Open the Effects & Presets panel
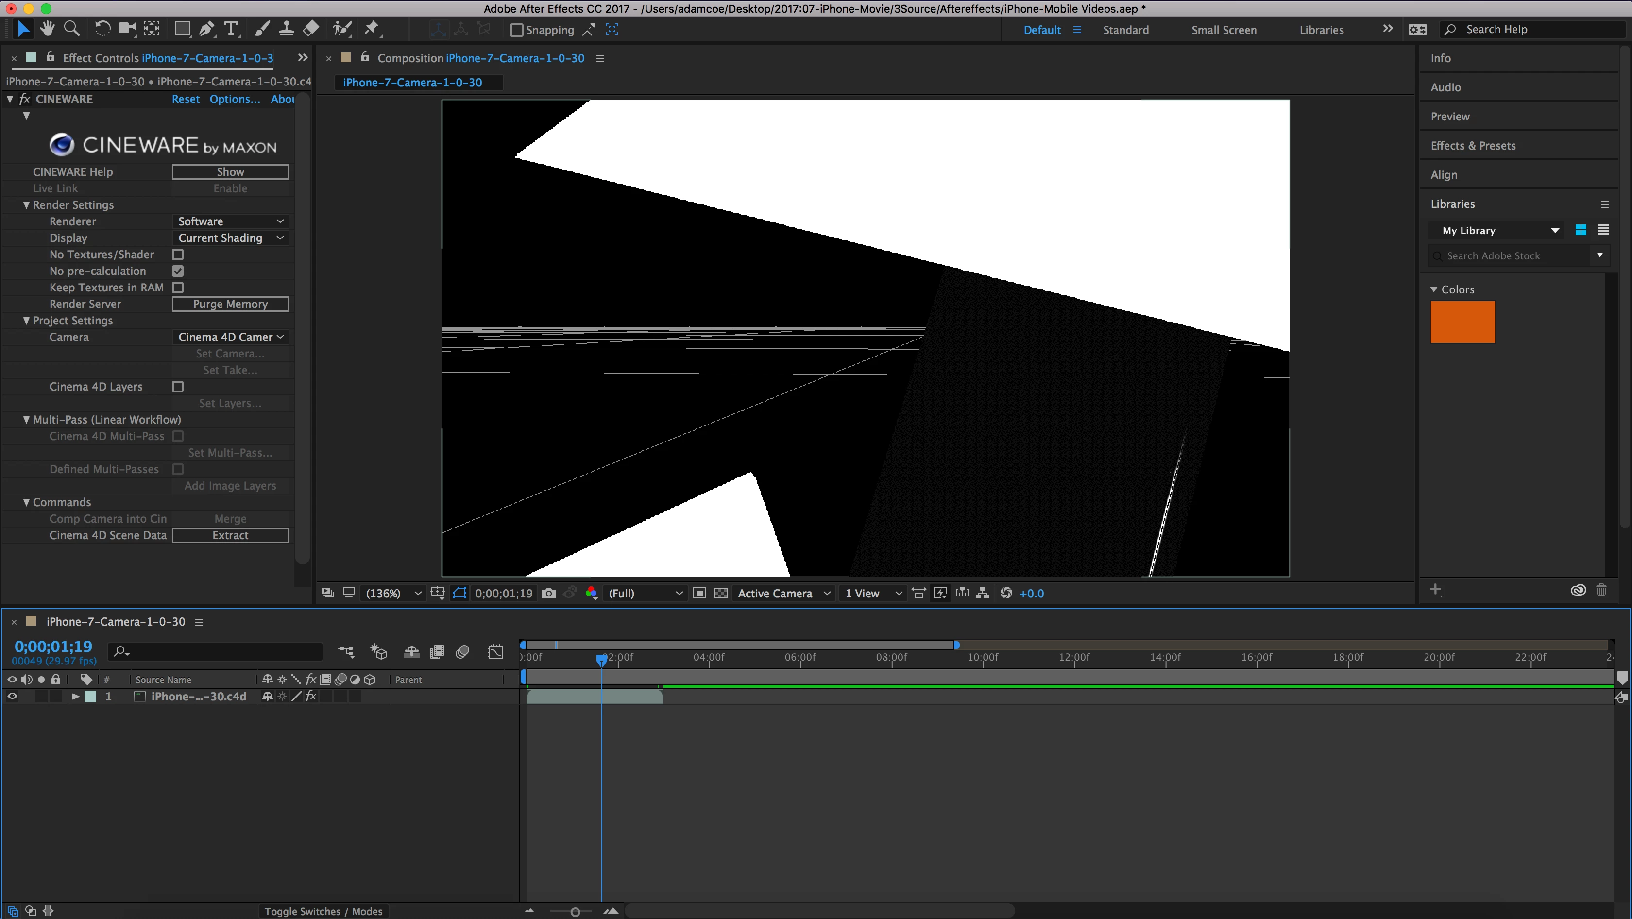1632x919 pixels. point(1472,146)
